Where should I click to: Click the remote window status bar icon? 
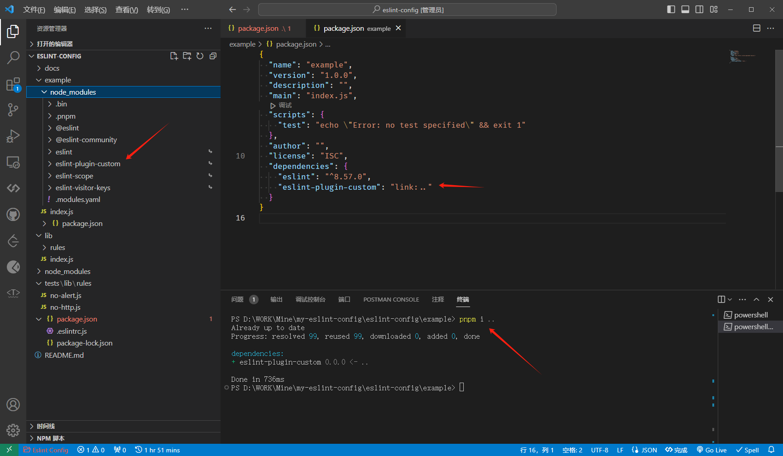(9, 450)
